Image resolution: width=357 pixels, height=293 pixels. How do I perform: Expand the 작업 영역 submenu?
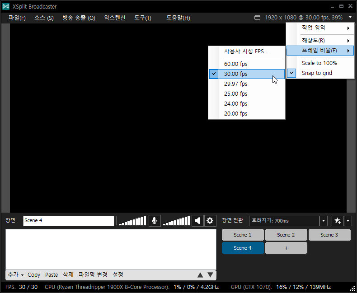point(320,28)
